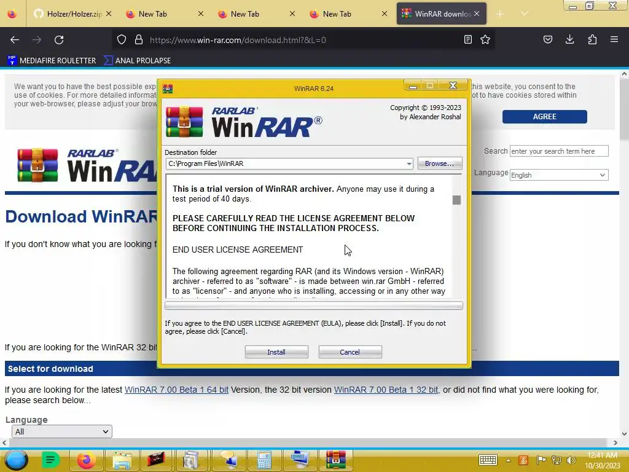The image size is (629, 472).
Task: Click the forward navigation arrow
Action: point(37,40)
